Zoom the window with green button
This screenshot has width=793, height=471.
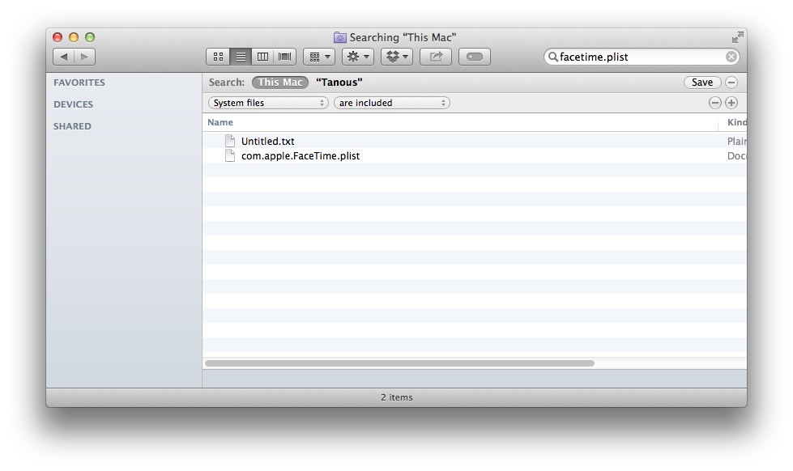[x=90, y=37]
